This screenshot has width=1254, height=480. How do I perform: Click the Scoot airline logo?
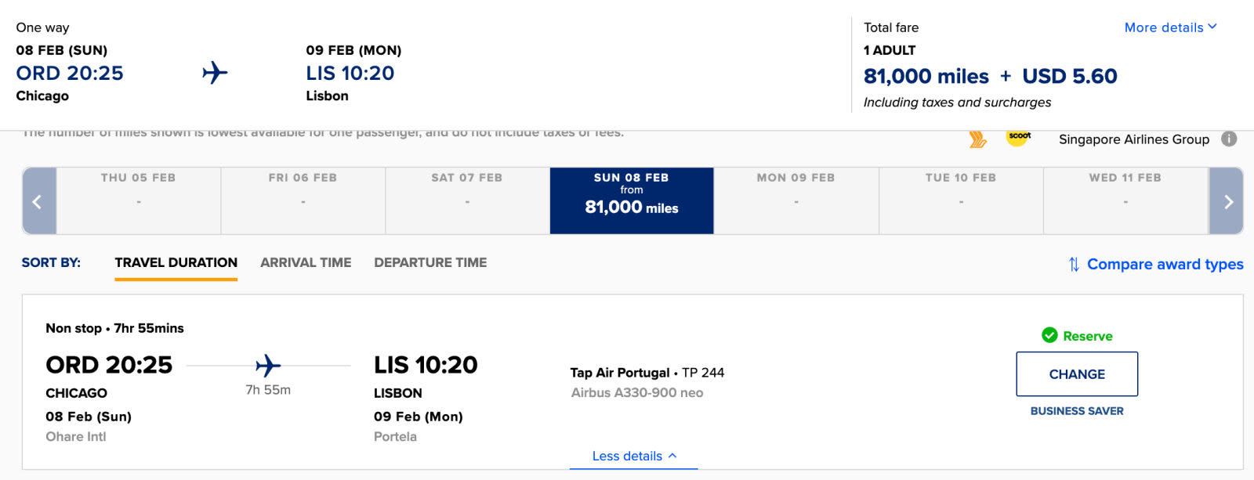[x=1018, y=137]
